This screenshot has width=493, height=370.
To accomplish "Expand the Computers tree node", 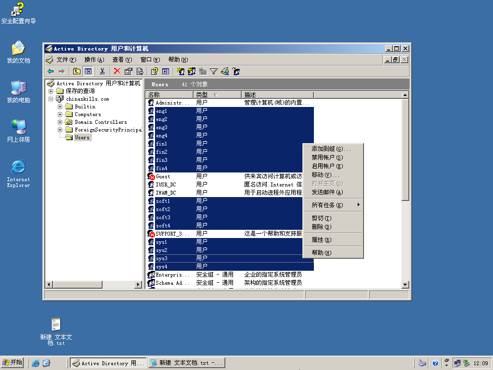I will 60,114.
